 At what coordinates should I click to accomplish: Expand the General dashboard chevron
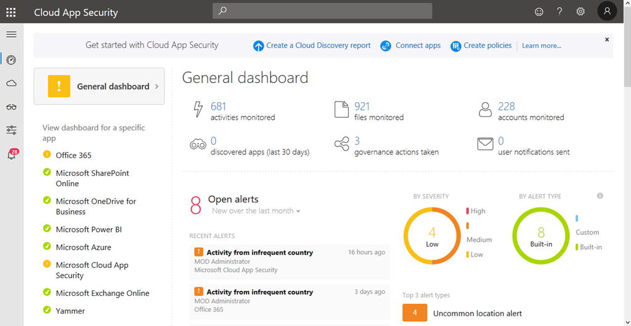pyautogui.click(x=157, y=87)
